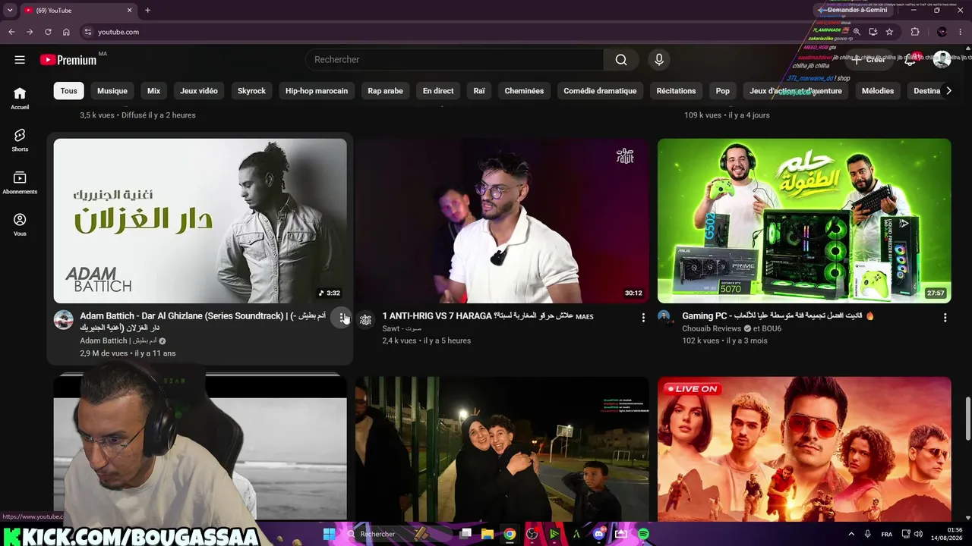Viewport: 972px width, 546px height.
Task: Select the Cheminées filter chip
Action: (x=524, y=91)
